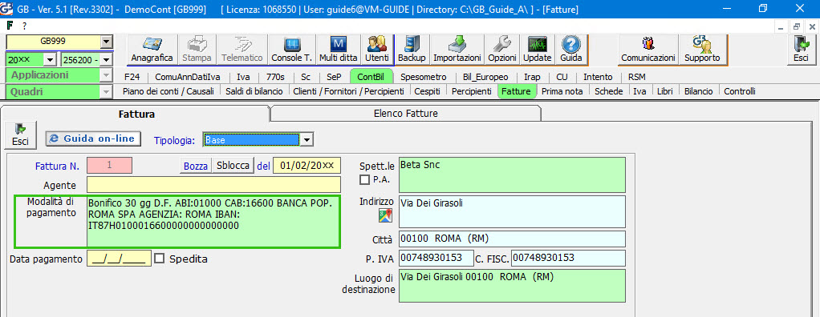Toggle the P.A. checkbox
This screenshot has height=317, width=820.
[365, 180]
